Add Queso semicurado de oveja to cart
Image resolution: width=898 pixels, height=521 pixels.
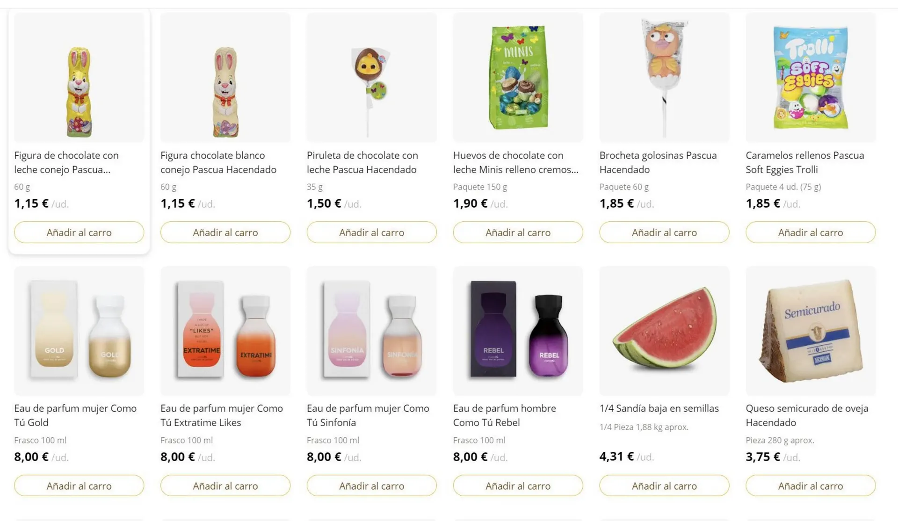[811, 486]
